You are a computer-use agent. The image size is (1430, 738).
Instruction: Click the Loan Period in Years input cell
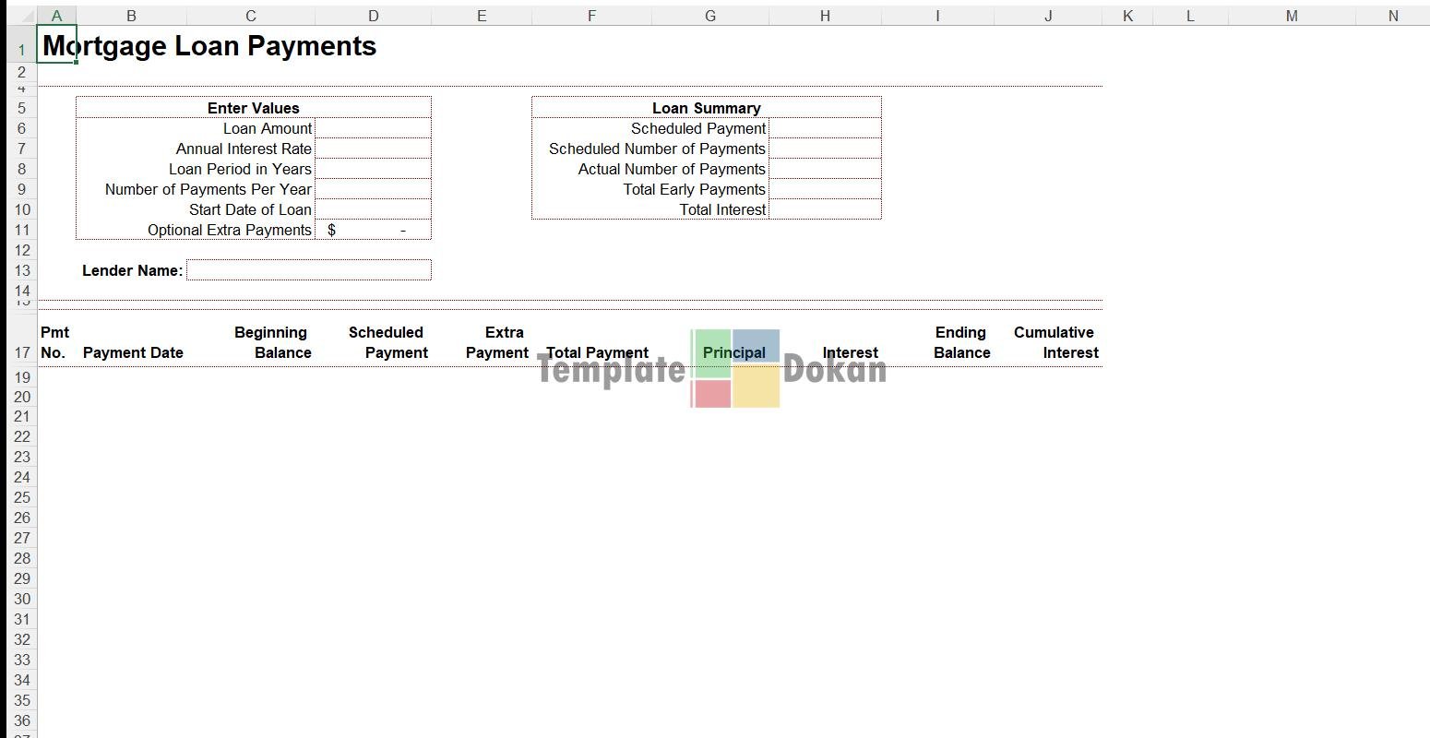point(373,169)
